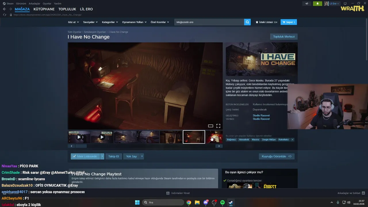The height and width of the screenshot is (207, 368).
Task: Click Kuyruğu Görüntüle button
Action: tap(277, 156)
